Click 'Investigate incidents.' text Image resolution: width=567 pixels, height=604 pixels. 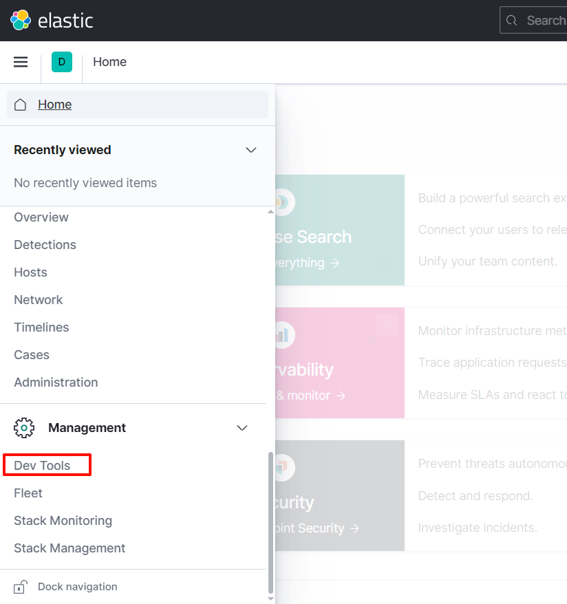(478, 528)
